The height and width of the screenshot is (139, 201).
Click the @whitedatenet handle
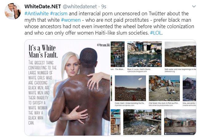[80, 6]
